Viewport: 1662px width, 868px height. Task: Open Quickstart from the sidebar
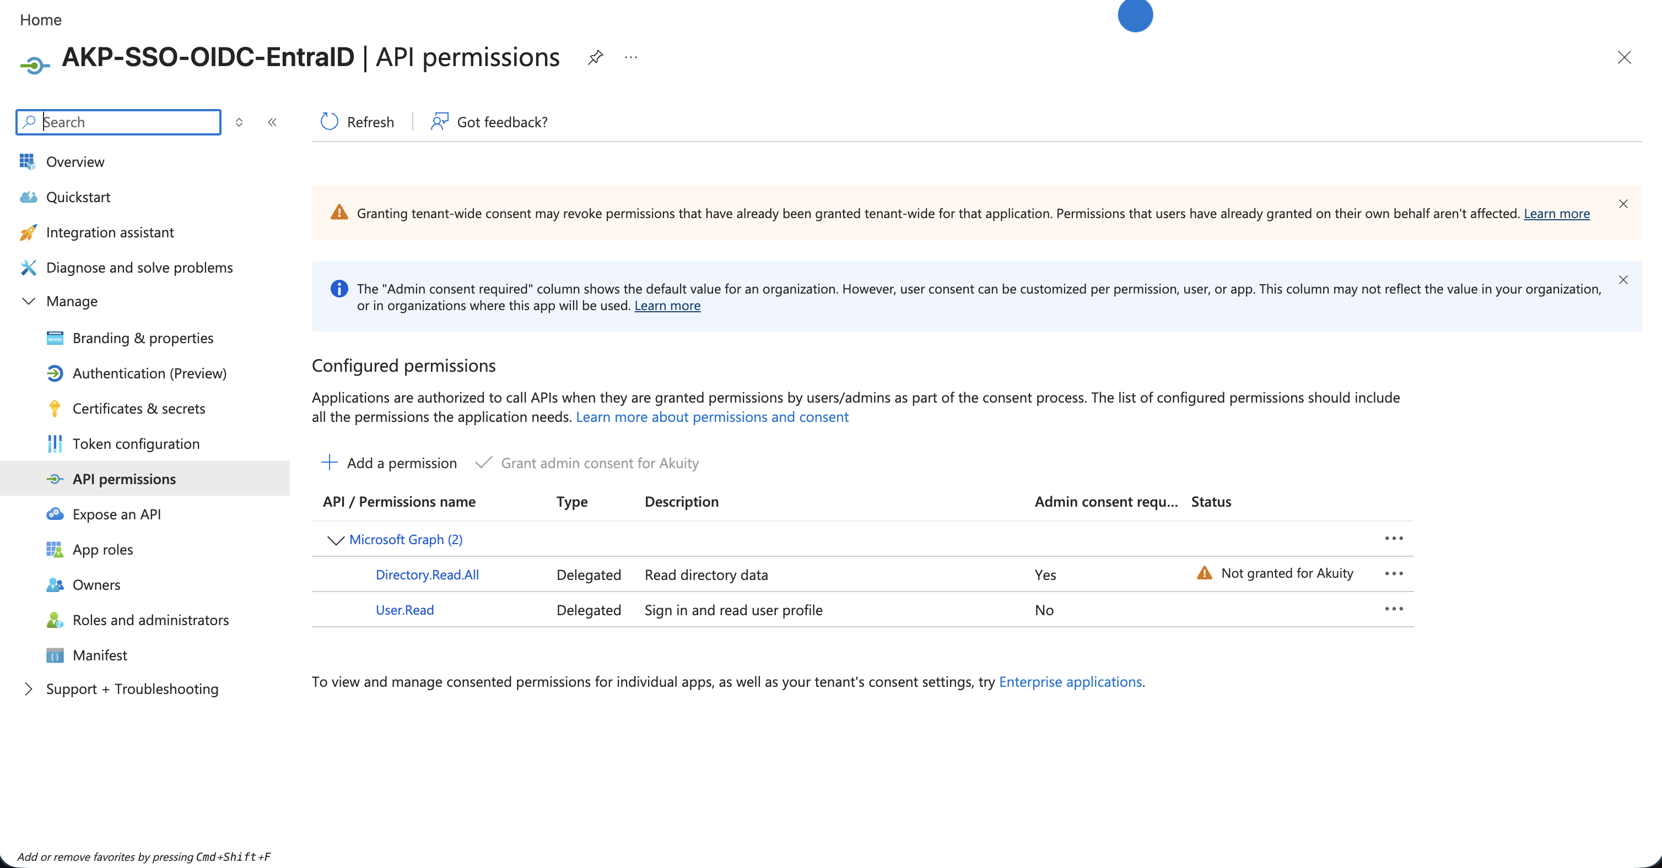78,197
